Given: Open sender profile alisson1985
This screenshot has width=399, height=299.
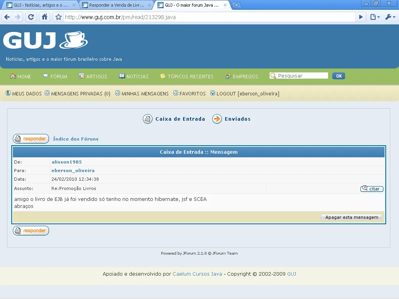Looking at the screenshot, I should [67, 162].
